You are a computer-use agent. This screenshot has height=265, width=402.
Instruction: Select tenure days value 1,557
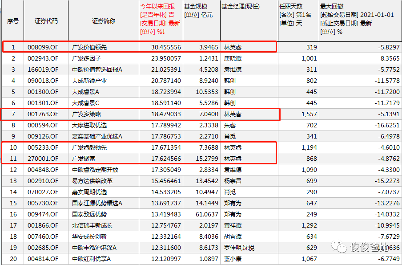point(309,114)
